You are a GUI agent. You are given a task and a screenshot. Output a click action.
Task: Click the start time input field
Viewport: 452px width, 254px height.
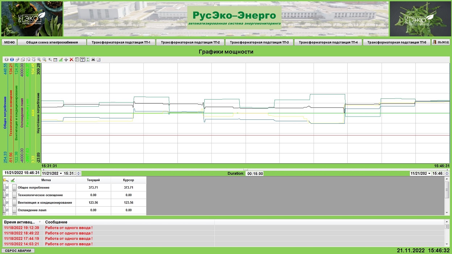(x=70, y=173)
